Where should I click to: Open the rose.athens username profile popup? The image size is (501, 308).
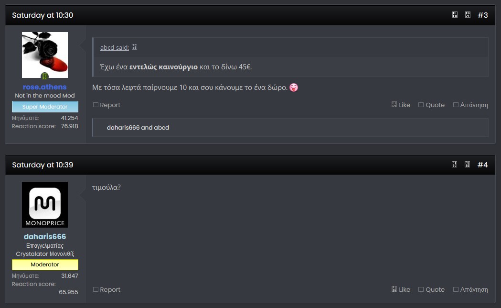tap(45, 87)
